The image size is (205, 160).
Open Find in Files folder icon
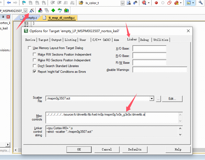[x=81, y=3]
